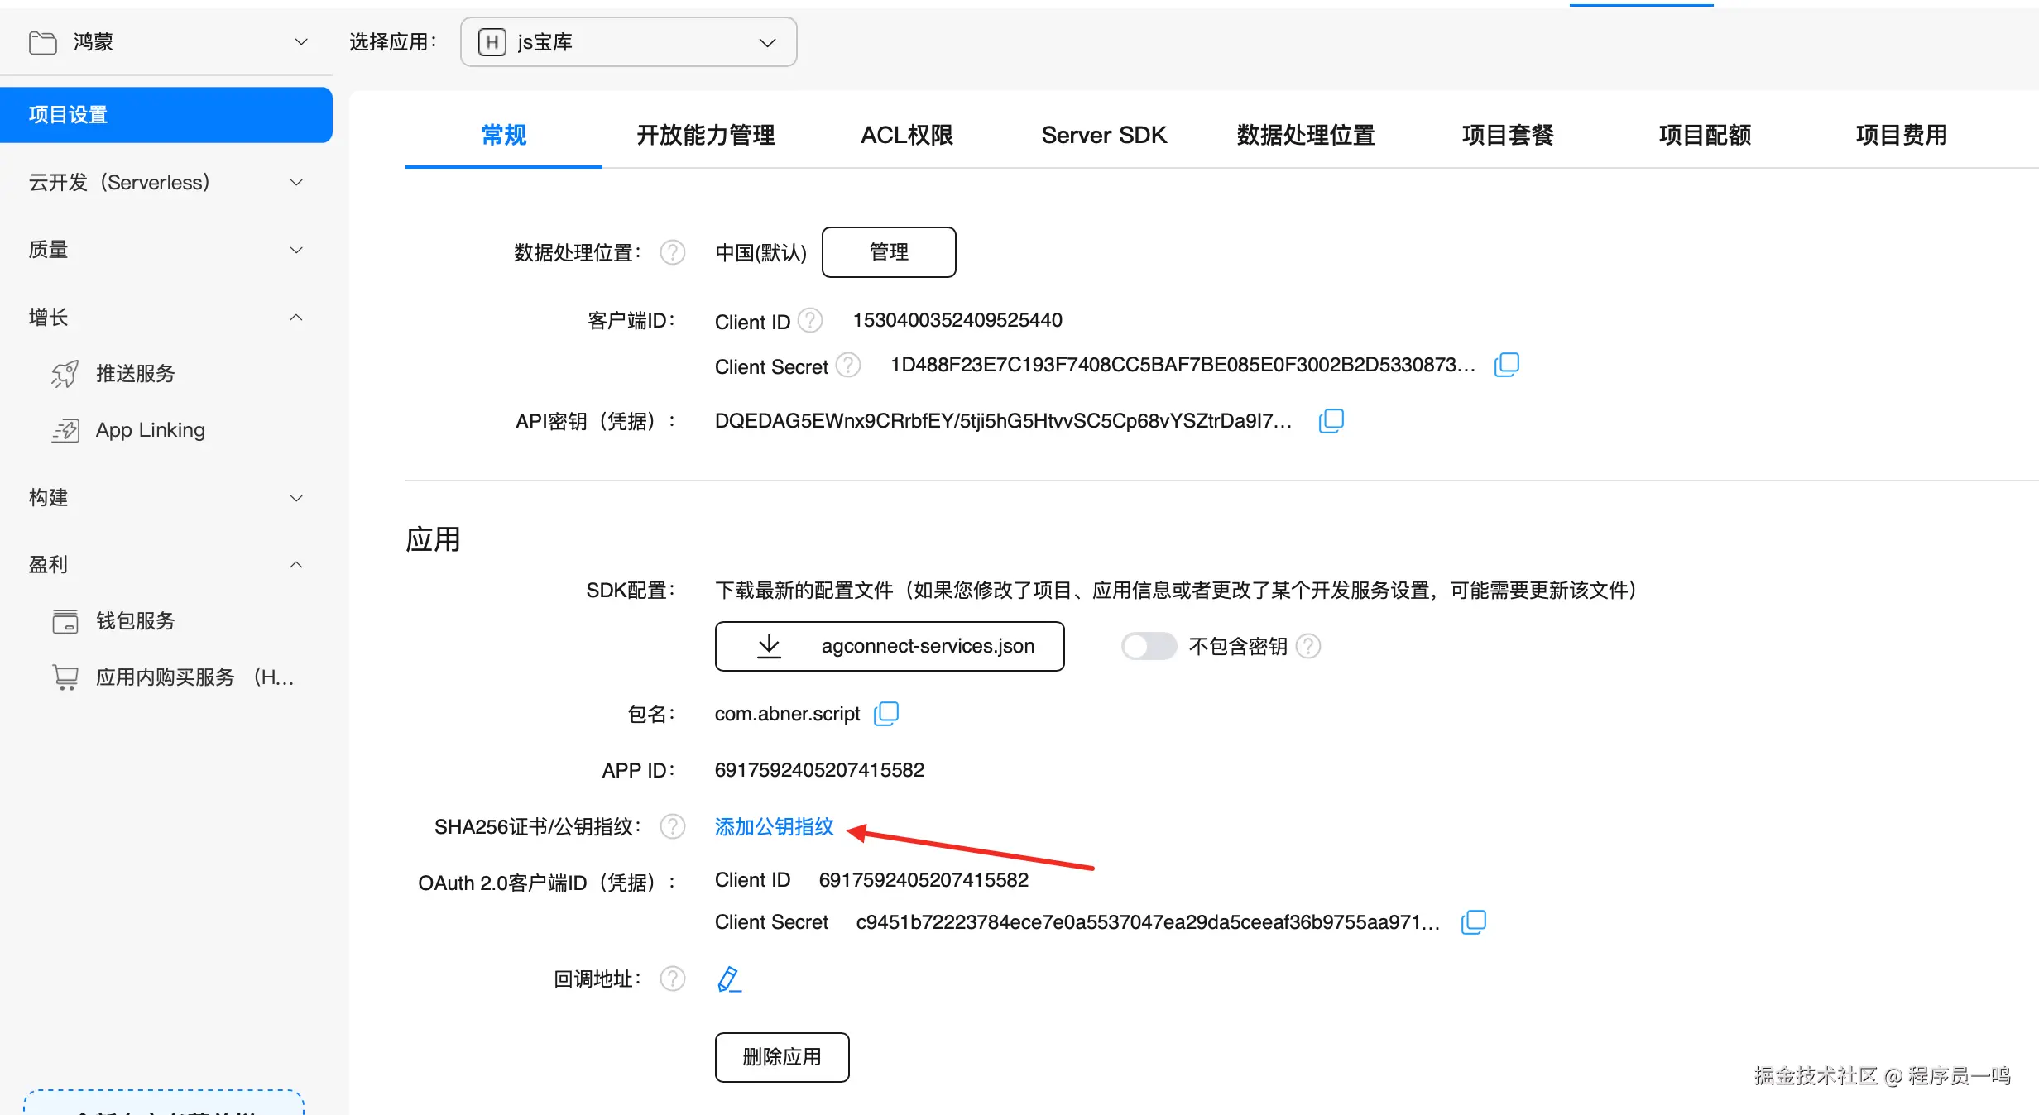The image size is (2039, 1115).
Task: Copy the package name com.abner.script
Action: (886, 713)
